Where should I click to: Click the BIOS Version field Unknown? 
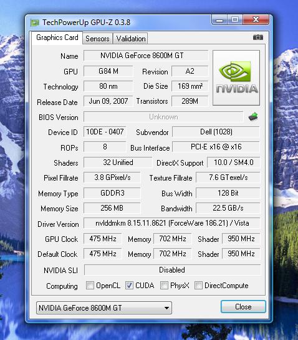[163, 117]
